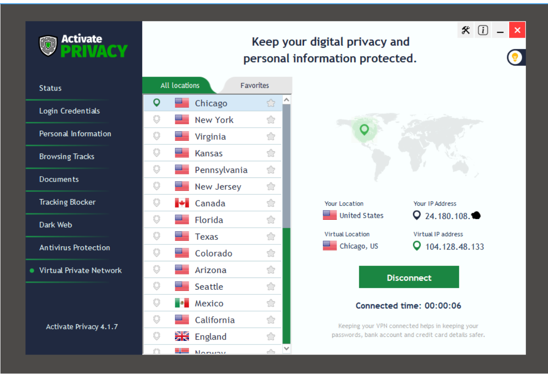The height and width of the screenshot is (374, 548).
Task: Star the Mexico location
Action: pyautogui.click(x=271, y=303)
